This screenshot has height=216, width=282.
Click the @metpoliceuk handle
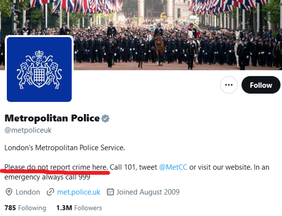tap(28, 130)
